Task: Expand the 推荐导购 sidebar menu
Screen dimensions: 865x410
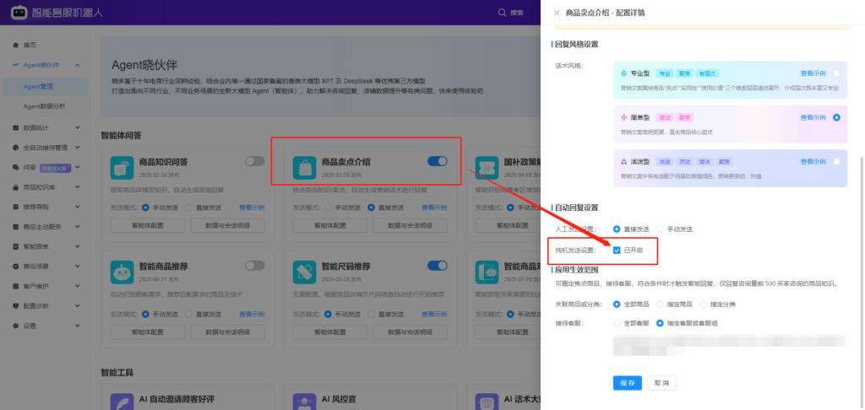Action: click(77, 207)
